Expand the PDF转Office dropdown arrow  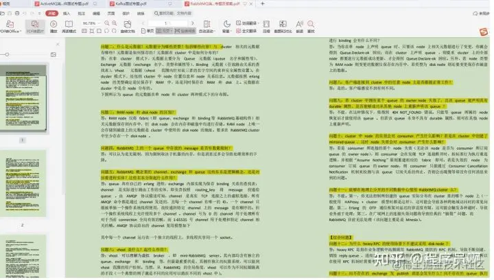coord(21,31)
